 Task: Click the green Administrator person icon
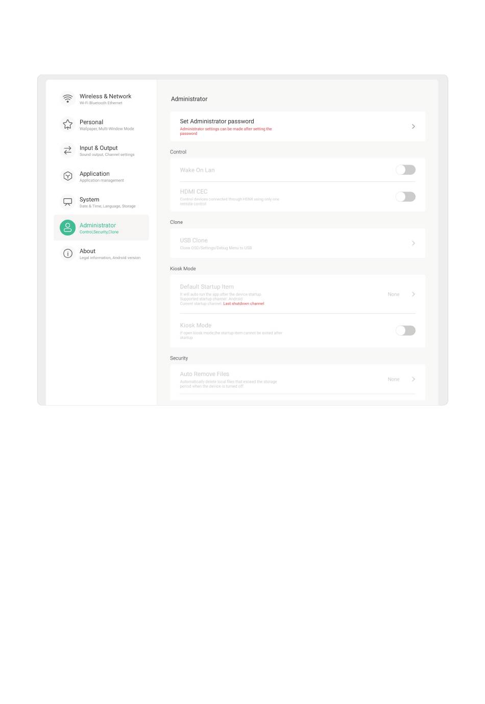click(67, 227)
